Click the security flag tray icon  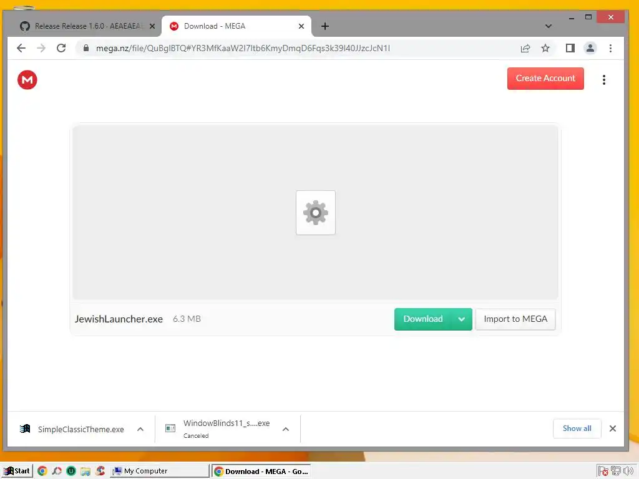pos(603,472)
